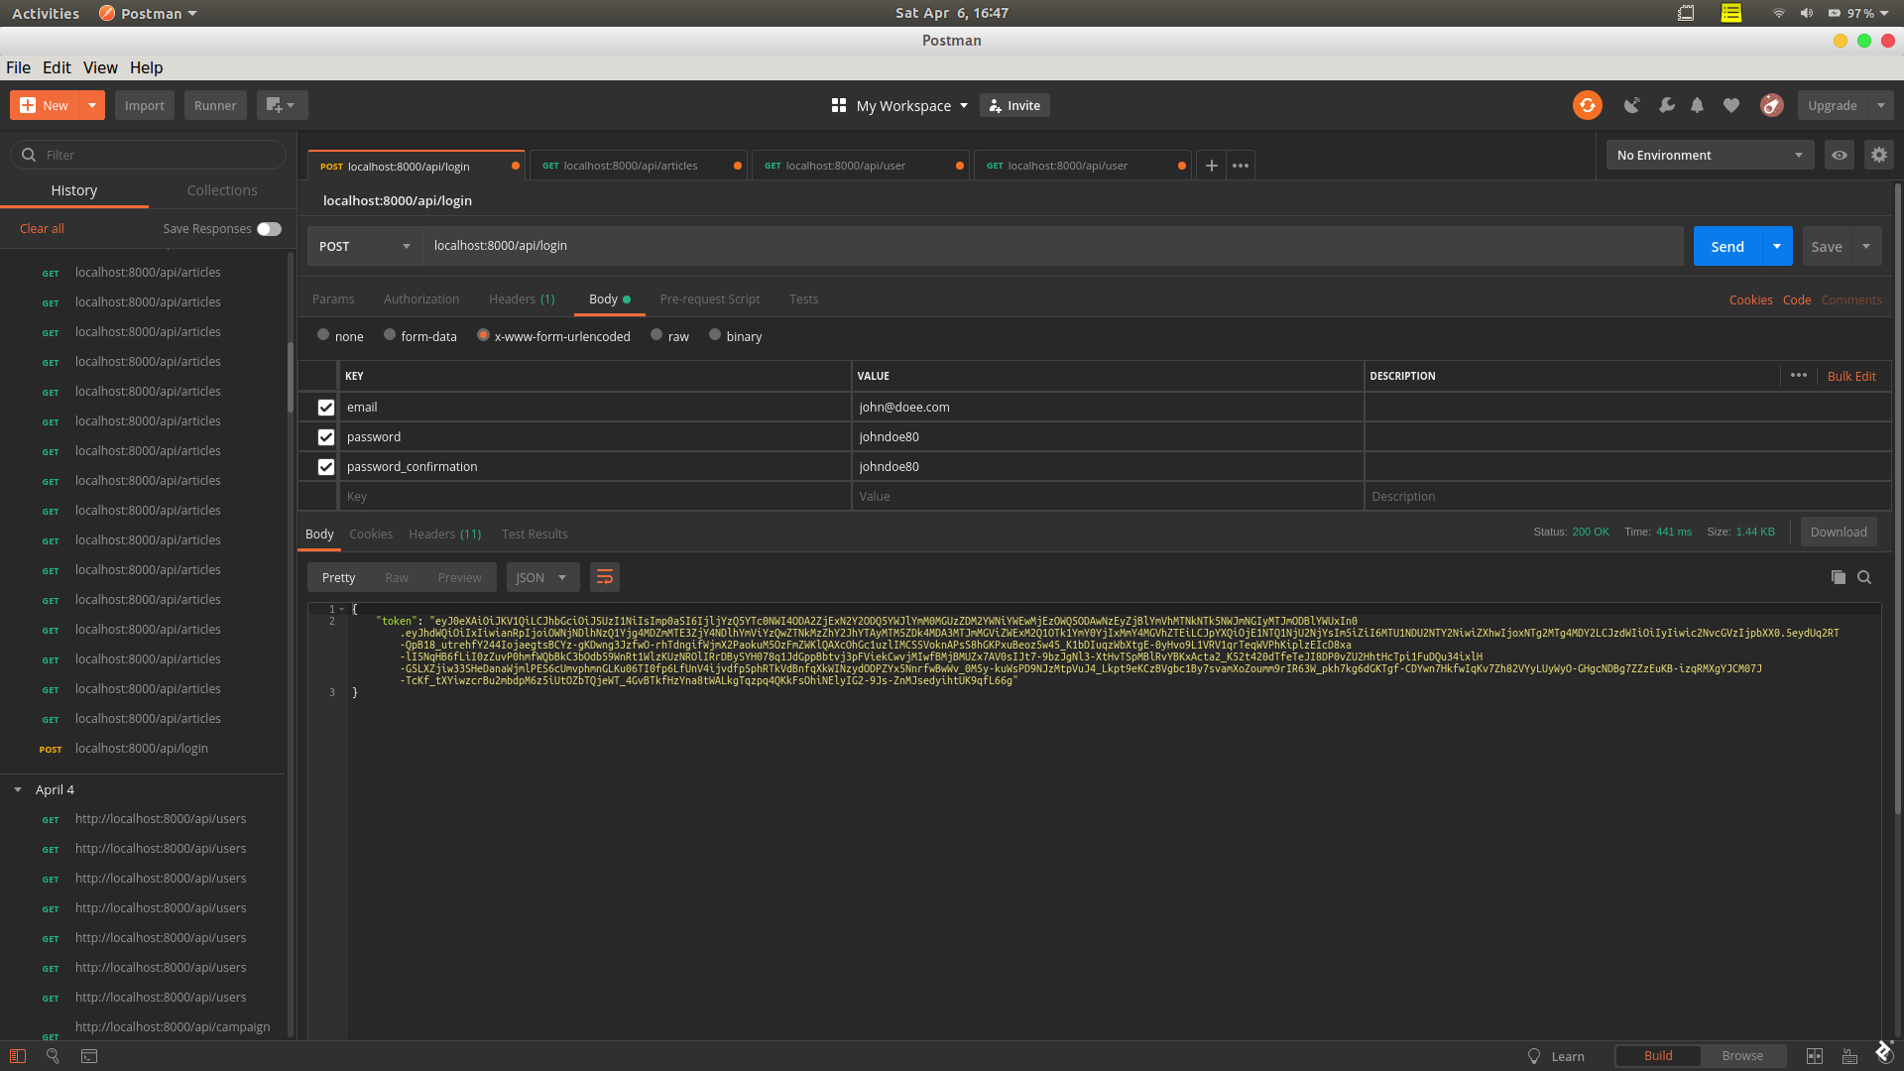The image size is (1904, 1071).
Task: Open the Headers (11) response tab
Action: 444,534
